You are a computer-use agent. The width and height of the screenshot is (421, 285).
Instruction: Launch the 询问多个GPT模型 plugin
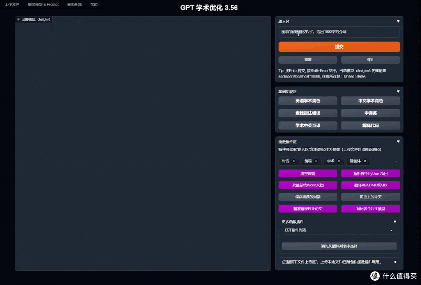tap(371, 209)
